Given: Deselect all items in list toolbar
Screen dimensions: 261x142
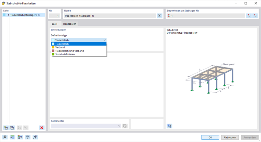Looking at the screenshot, I should point(26,128).
